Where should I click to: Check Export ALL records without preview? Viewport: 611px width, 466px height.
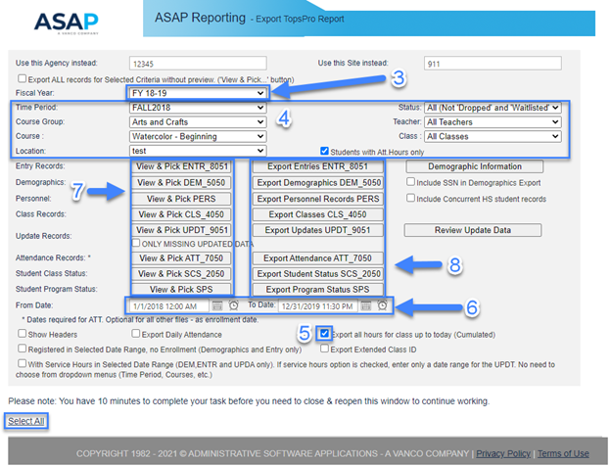pos(23,78)
